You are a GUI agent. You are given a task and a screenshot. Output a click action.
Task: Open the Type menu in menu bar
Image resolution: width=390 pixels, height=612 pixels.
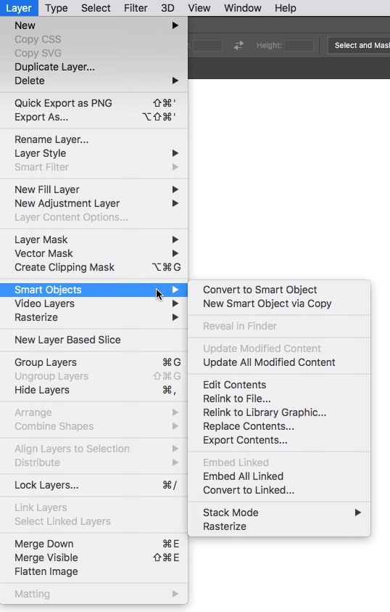[56, 8]
